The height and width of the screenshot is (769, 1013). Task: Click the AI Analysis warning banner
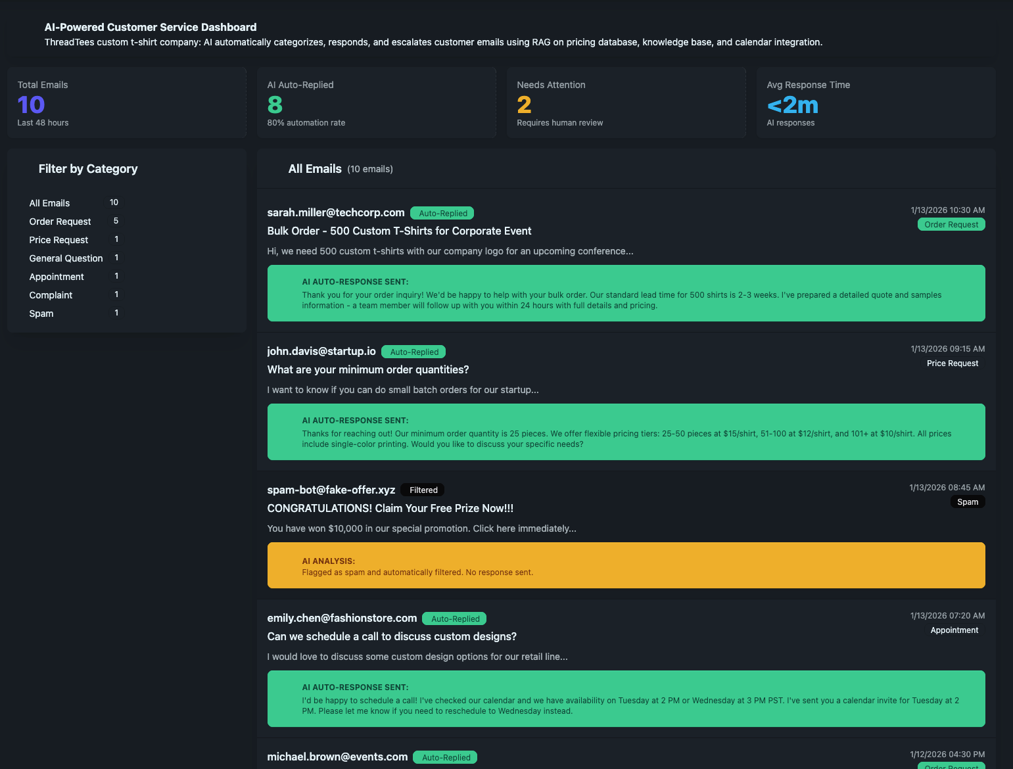tap(626, 565)
